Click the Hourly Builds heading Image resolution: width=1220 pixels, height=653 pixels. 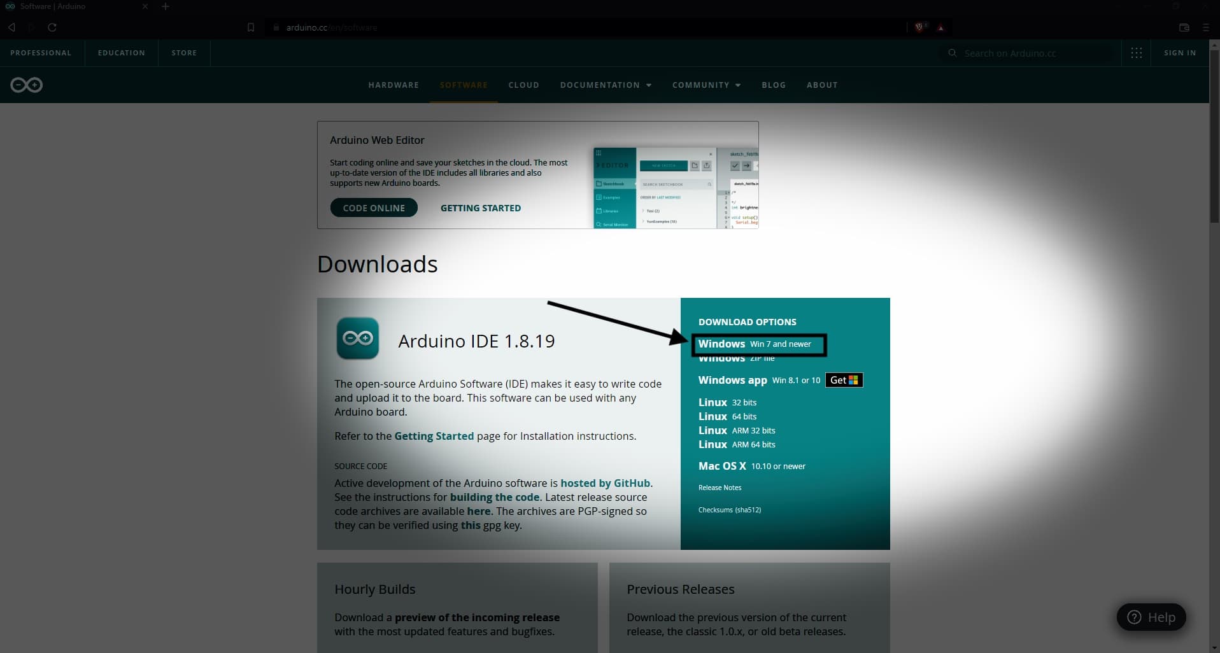(x=375, y=589)
